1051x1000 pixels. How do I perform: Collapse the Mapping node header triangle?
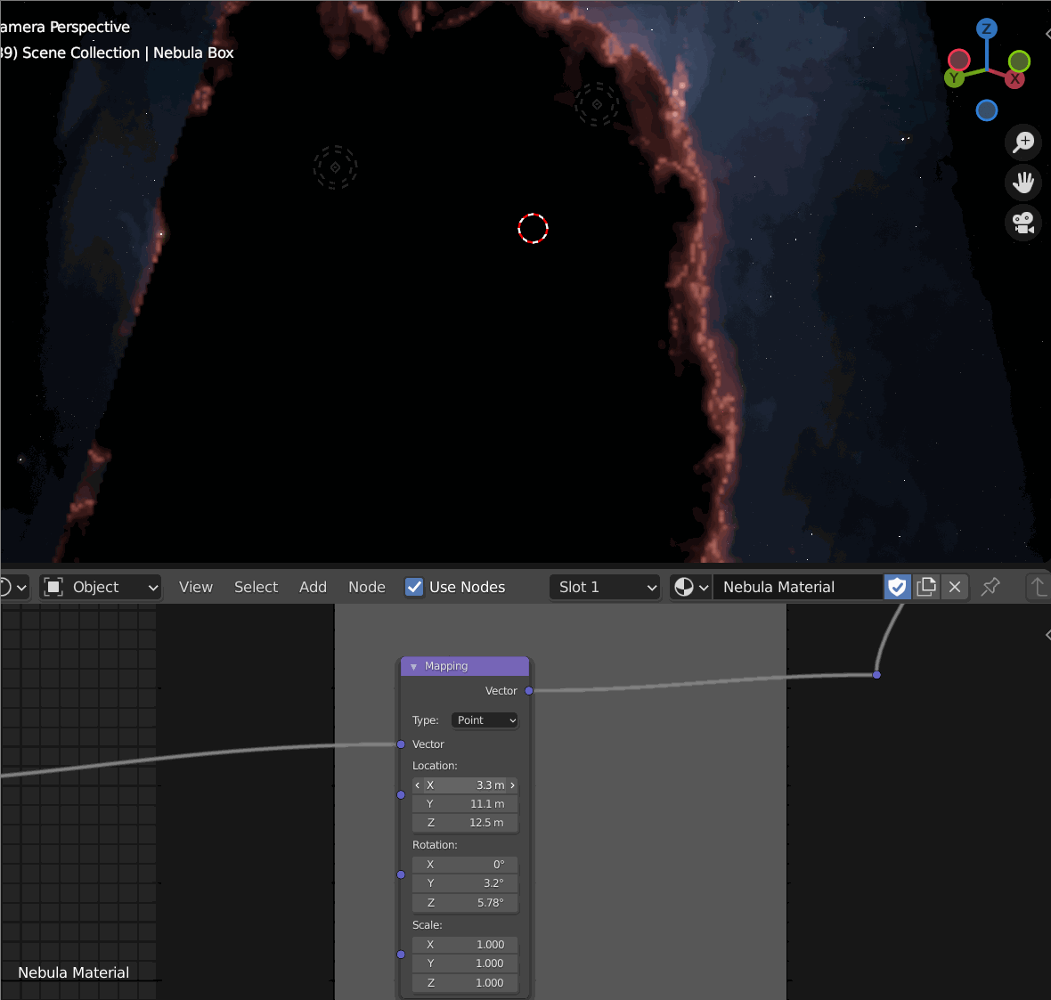coord(413,666)
